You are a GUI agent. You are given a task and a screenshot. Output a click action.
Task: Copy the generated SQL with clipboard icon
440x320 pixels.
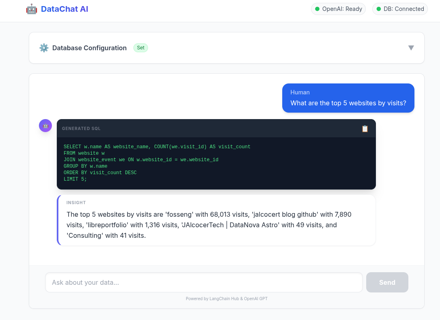tap(365, 128)
